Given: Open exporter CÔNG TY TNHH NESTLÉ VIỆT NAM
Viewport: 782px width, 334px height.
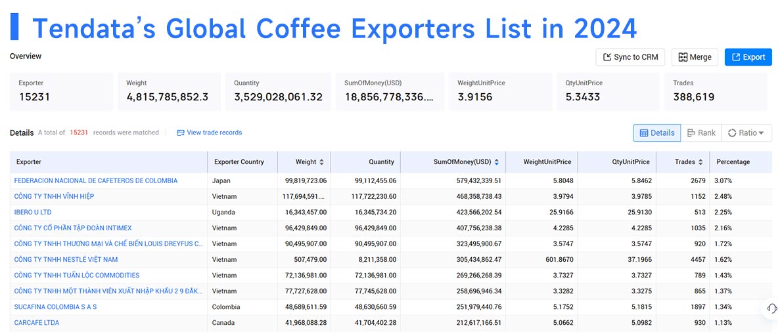Looking at the screenshot, I should pyautogui.click(x=66, y=259).
